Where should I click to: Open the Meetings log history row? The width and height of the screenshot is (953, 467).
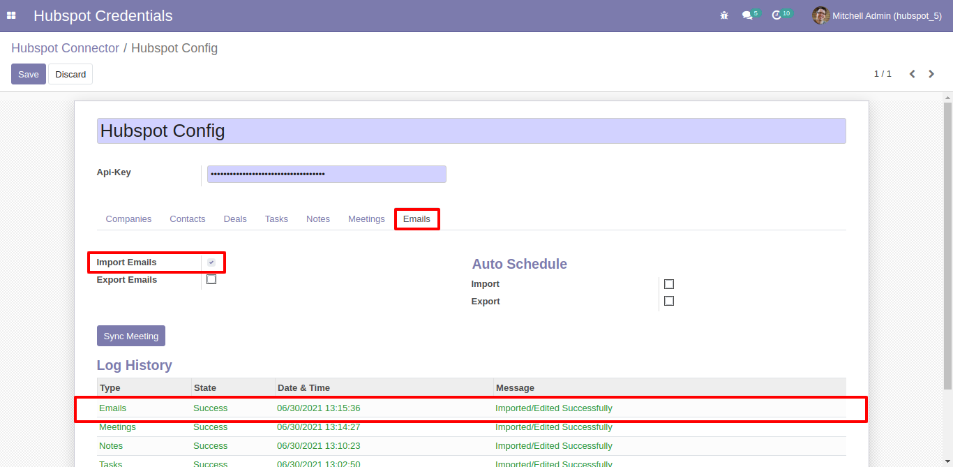pyautogui.click(x=471, y=427)
